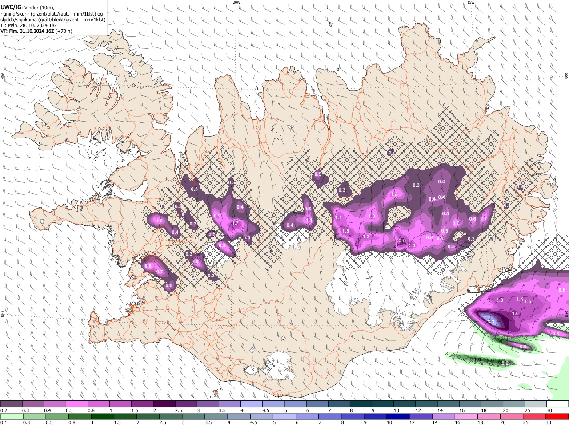This screenshot has width=569, height=426.
Task: Pick the darkest purple 2 swatch in upper legend row
Action: point(164,404)
